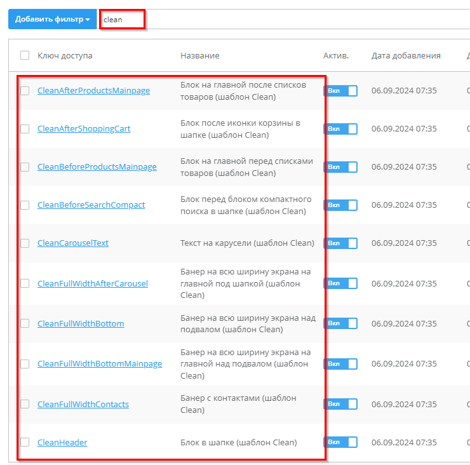Sort by Дата добавления column header
This screenshot has height=465, width=470.
(406, 56)
